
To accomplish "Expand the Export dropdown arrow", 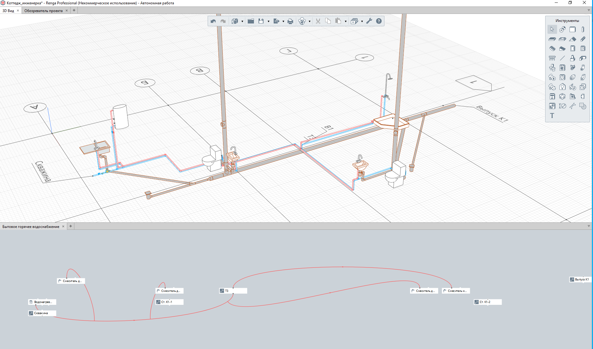I will pyautogui.click(x=283, y=21).
